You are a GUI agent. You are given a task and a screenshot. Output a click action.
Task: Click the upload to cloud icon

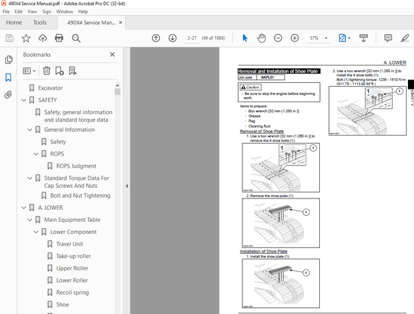coord(43,38)
